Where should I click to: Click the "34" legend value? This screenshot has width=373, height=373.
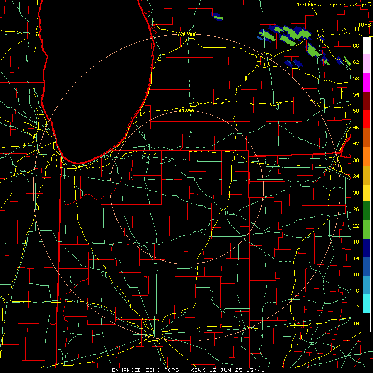(x=356, y=177)
